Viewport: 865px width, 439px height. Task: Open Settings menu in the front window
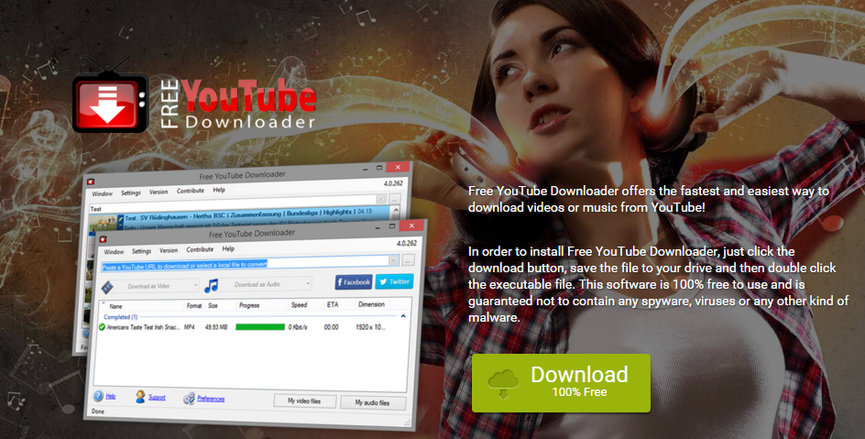coord(141,251)
